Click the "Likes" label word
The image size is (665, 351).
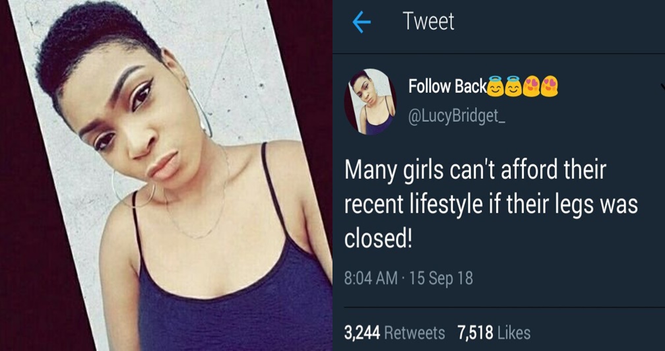pos(513,333)
